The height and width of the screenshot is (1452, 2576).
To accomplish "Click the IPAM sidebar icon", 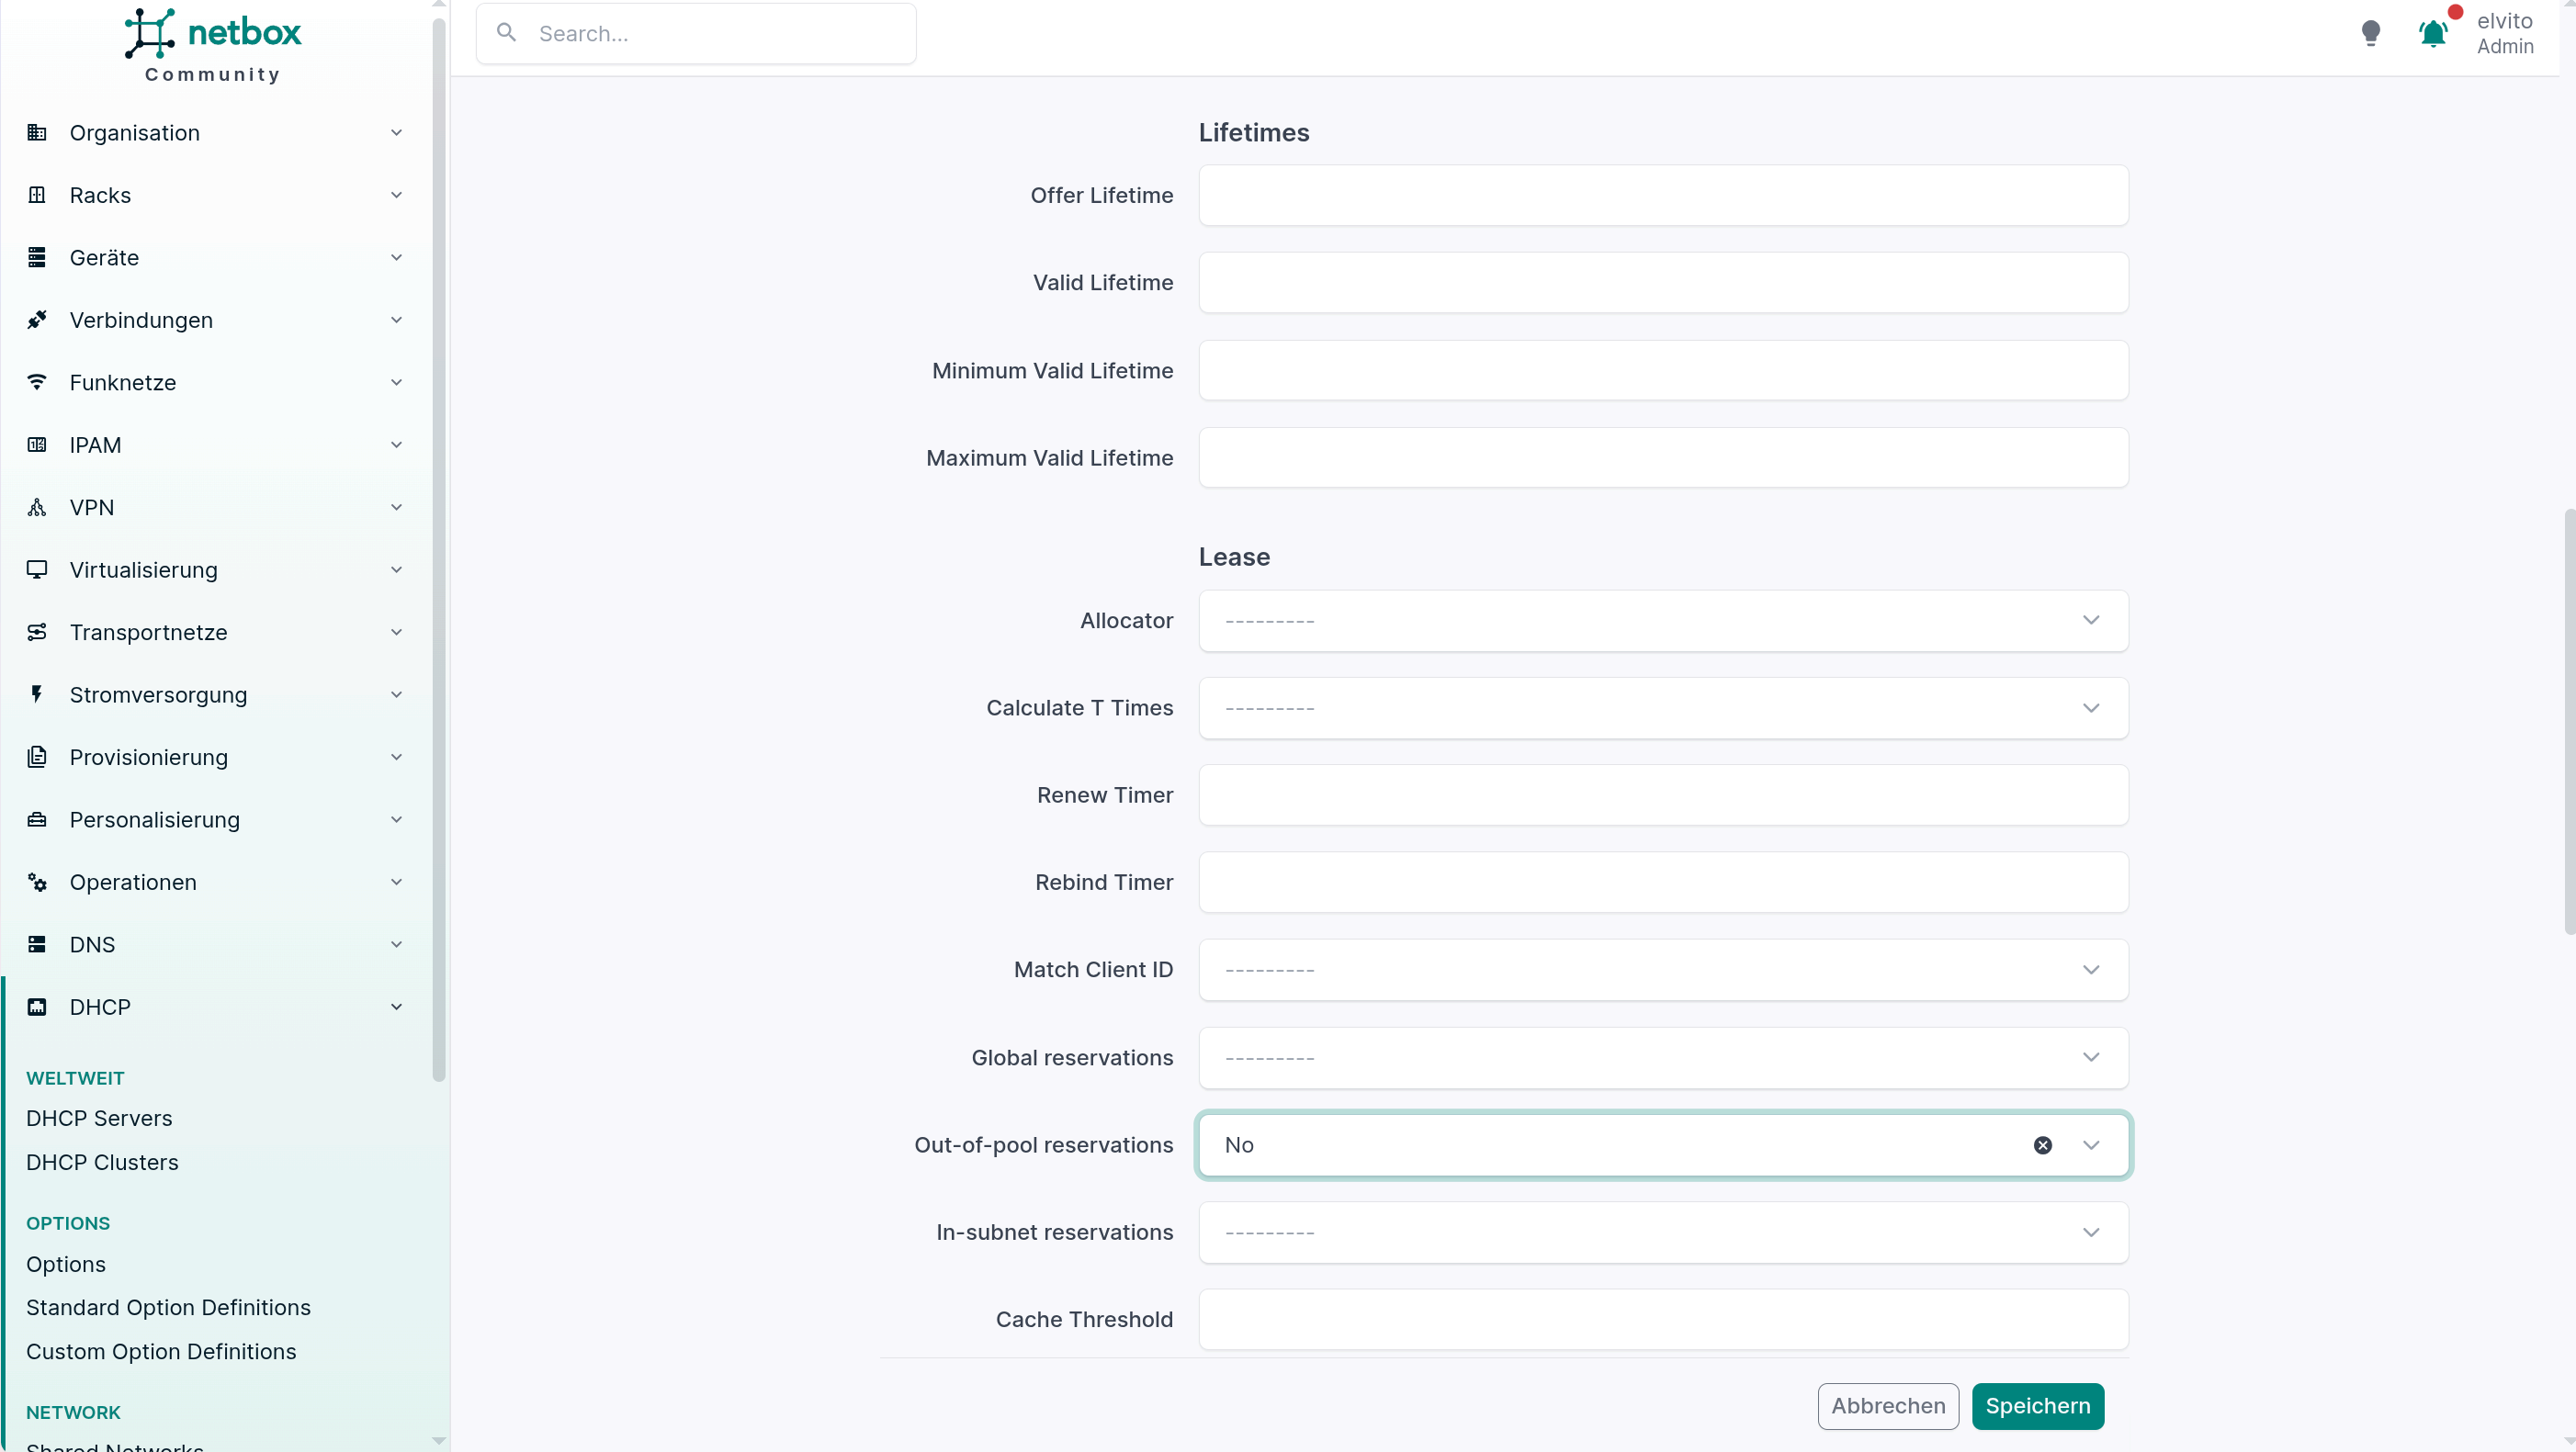I will coord(37,445).
